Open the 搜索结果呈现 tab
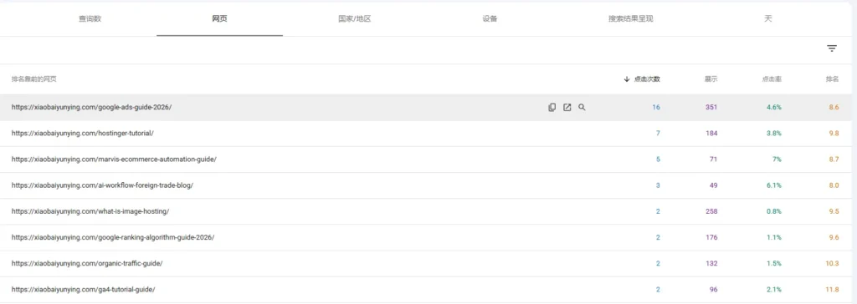The image size is (857, 304). pos(631,18)
